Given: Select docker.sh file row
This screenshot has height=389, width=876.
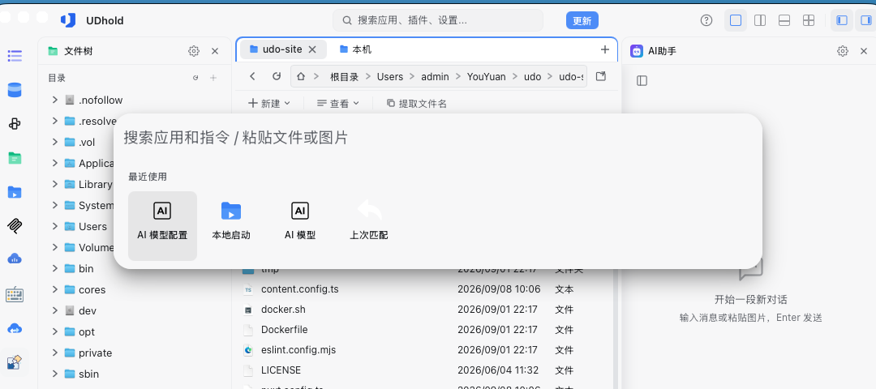Looking at the screenshot, I should pyautogui.click(x=427, y=310).
